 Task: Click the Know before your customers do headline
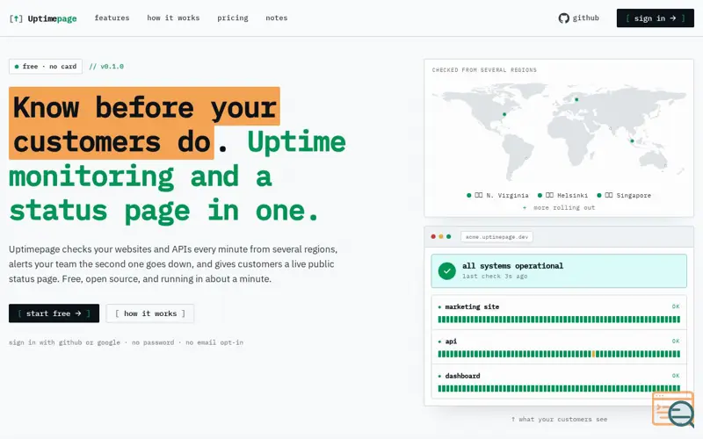click(x=144, y=124)
